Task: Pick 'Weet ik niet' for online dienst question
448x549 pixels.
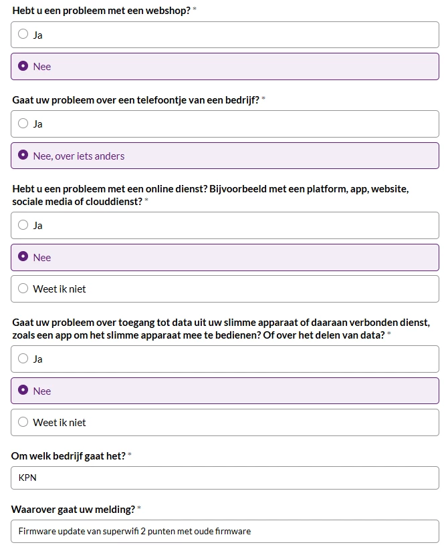Action: (x=225, y=289)
